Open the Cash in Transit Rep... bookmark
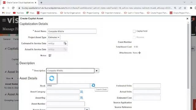The height and width of the screenshot is (110, 196). tap(134, 13)
